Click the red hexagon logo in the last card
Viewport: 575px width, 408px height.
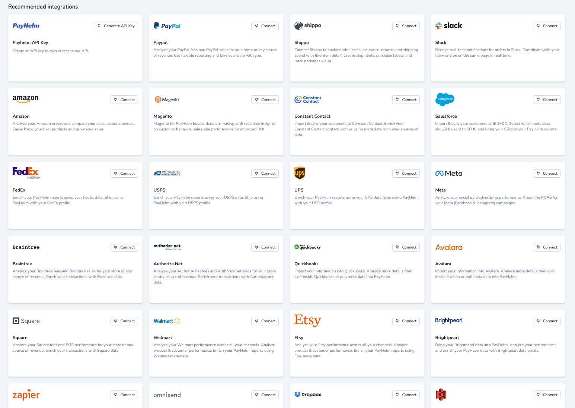(441, 395)
